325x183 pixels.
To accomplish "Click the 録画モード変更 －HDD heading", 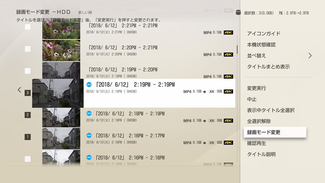I will (x=43, y=12).
